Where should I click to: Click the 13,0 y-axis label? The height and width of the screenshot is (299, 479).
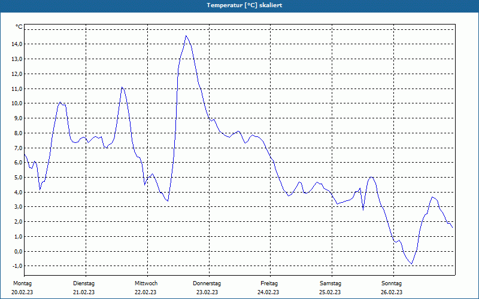(17, 59)
